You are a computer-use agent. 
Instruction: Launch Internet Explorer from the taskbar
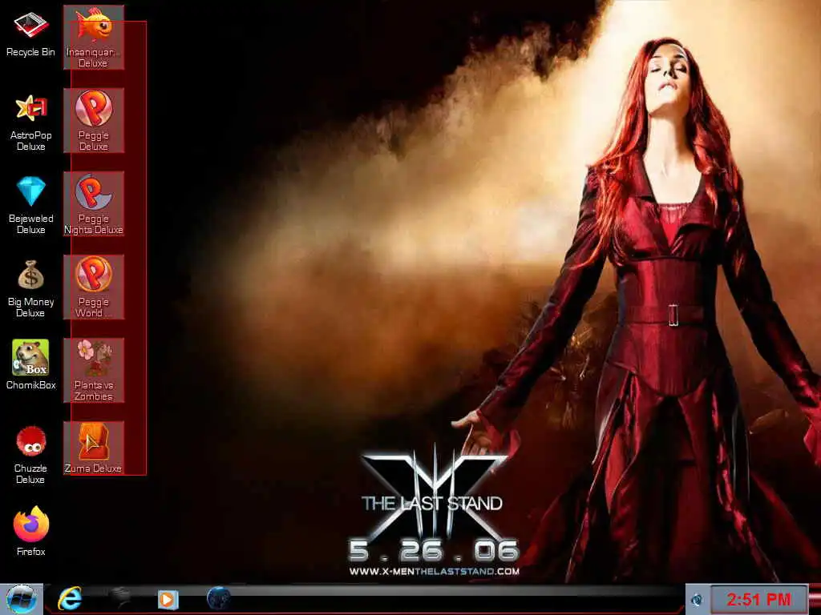tap(70, 599)
